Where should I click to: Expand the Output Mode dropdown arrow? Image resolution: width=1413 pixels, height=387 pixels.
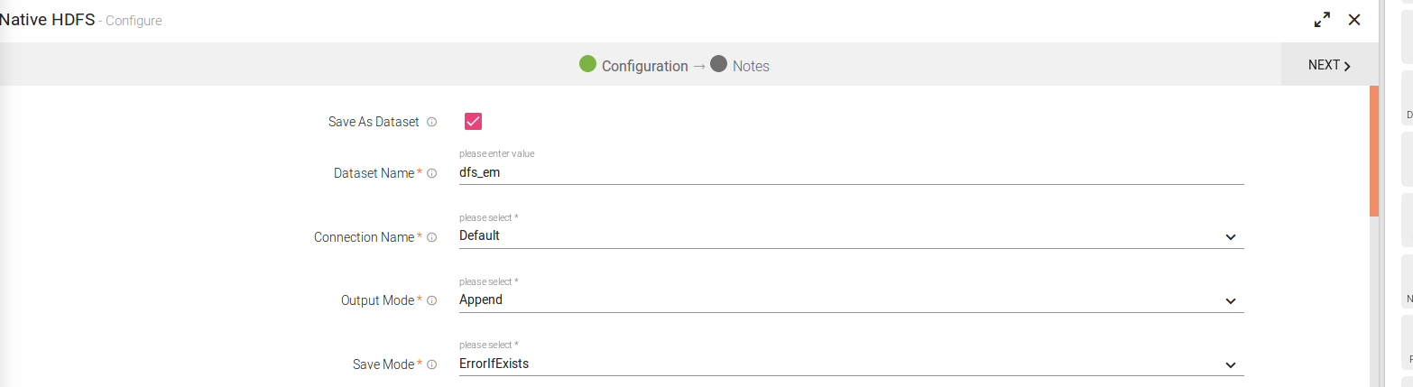[1230, 300]
